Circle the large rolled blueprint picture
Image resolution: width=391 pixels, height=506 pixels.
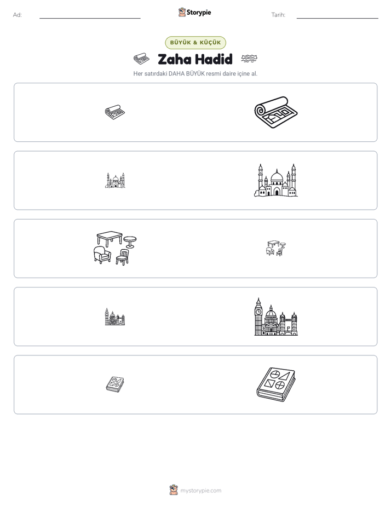pos(276,112)
